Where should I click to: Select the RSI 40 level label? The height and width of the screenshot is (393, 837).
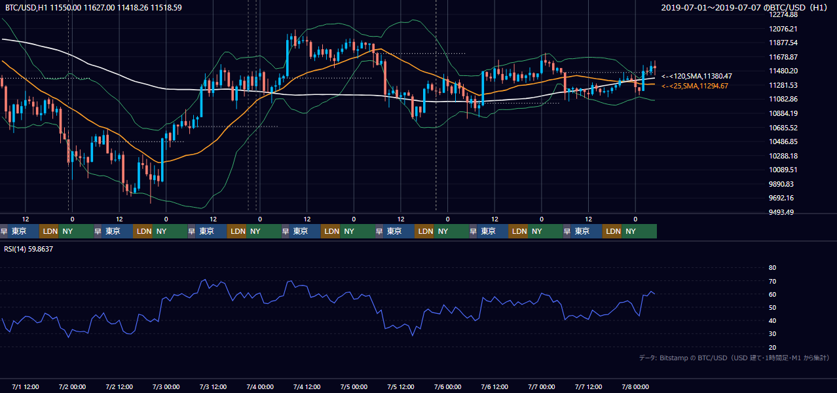pos(772,320)
